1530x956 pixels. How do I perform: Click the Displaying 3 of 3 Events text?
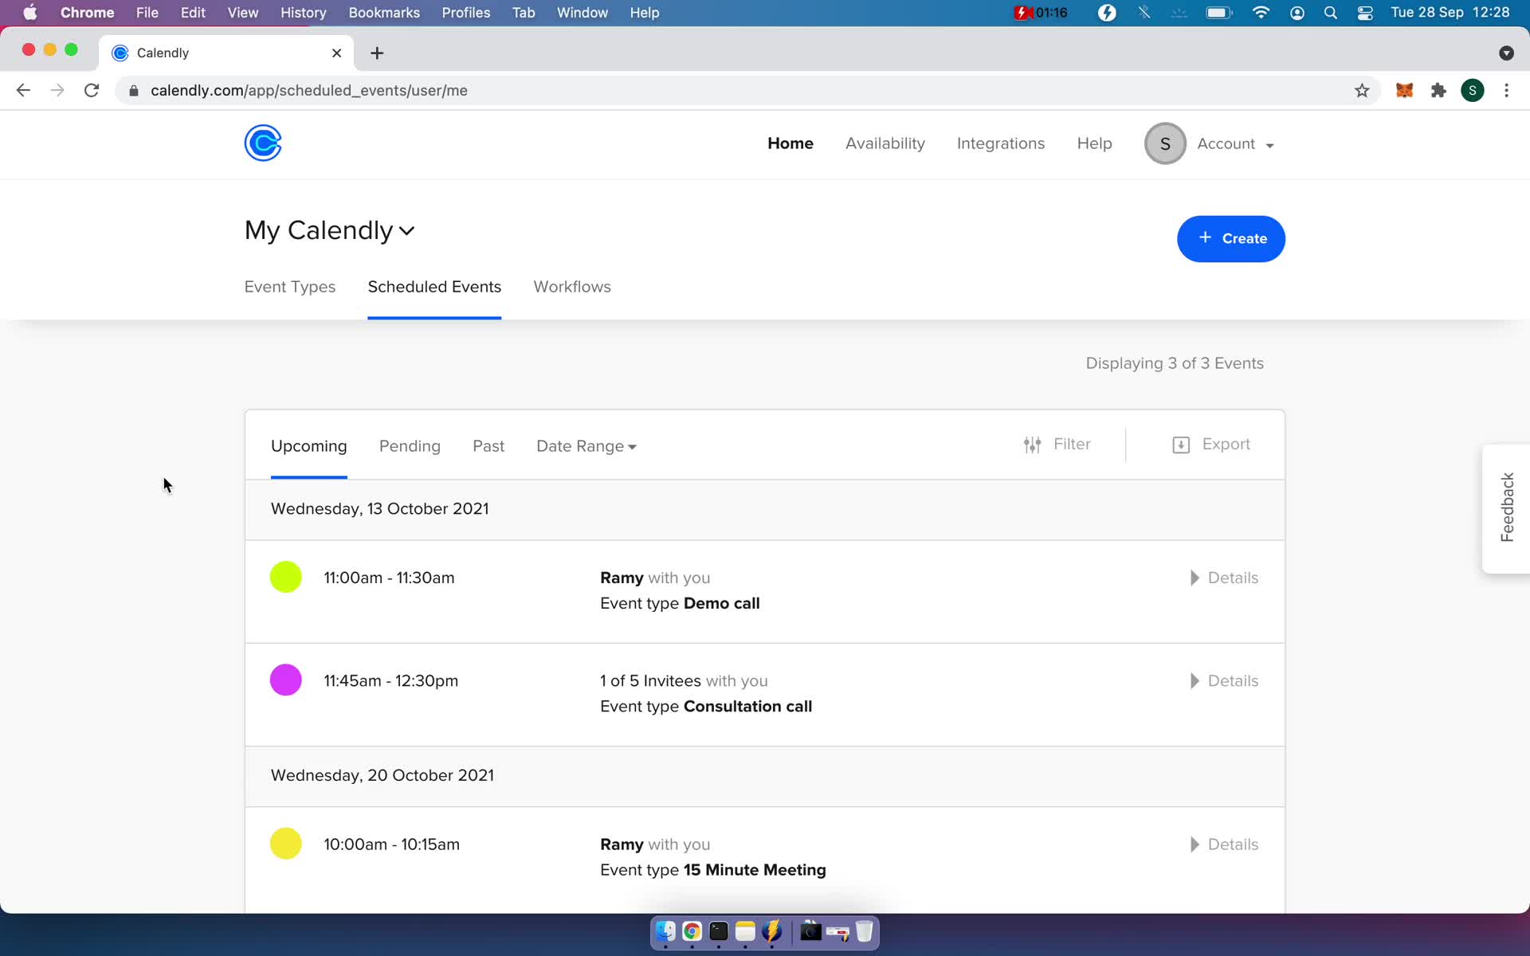tap(1175, 363)
